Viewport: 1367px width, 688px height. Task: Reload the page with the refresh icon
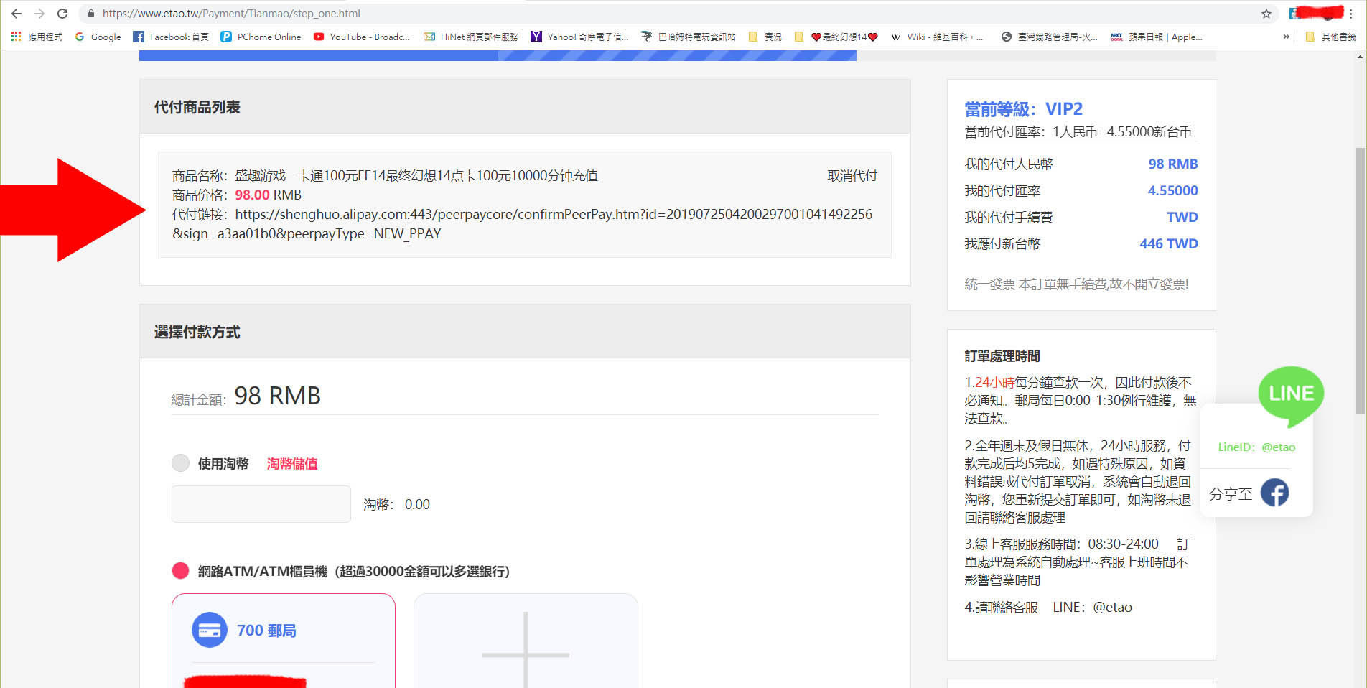[x=62, y=14]
